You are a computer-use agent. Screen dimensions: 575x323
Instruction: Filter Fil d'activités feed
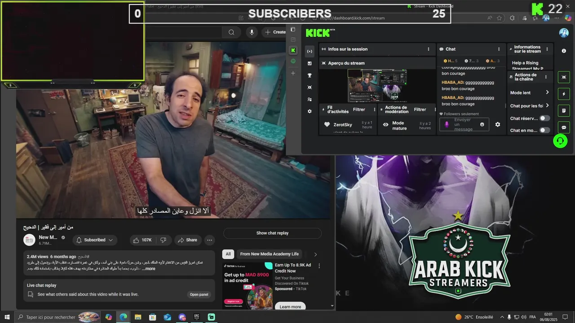[x=359, y=109]
